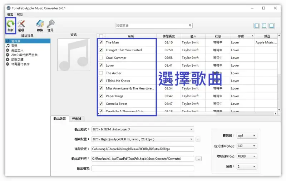This screenshot has height=181, width=286.
Task: Click the album art placeholder thumbnail
Action: tap(74, 55)
